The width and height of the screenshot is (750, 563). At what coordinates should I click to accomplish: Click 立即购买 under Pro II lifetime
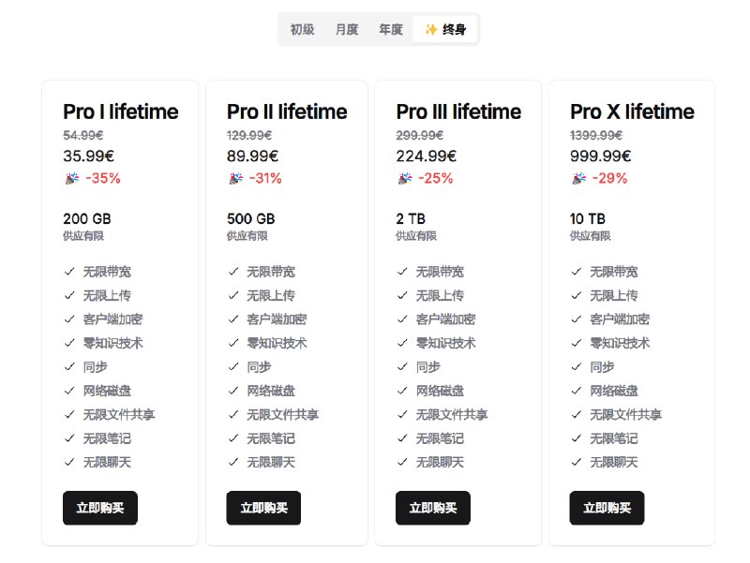(263, 508)
